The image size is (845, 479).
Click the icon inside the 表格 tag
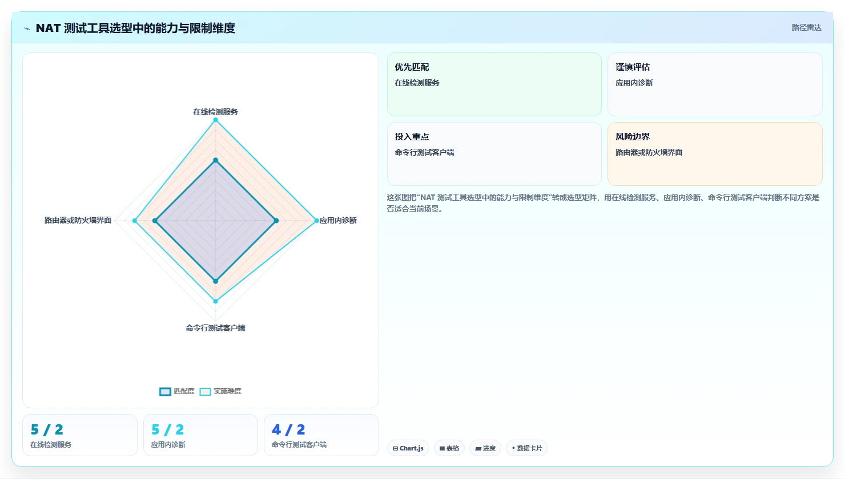(x=442, y=449)
